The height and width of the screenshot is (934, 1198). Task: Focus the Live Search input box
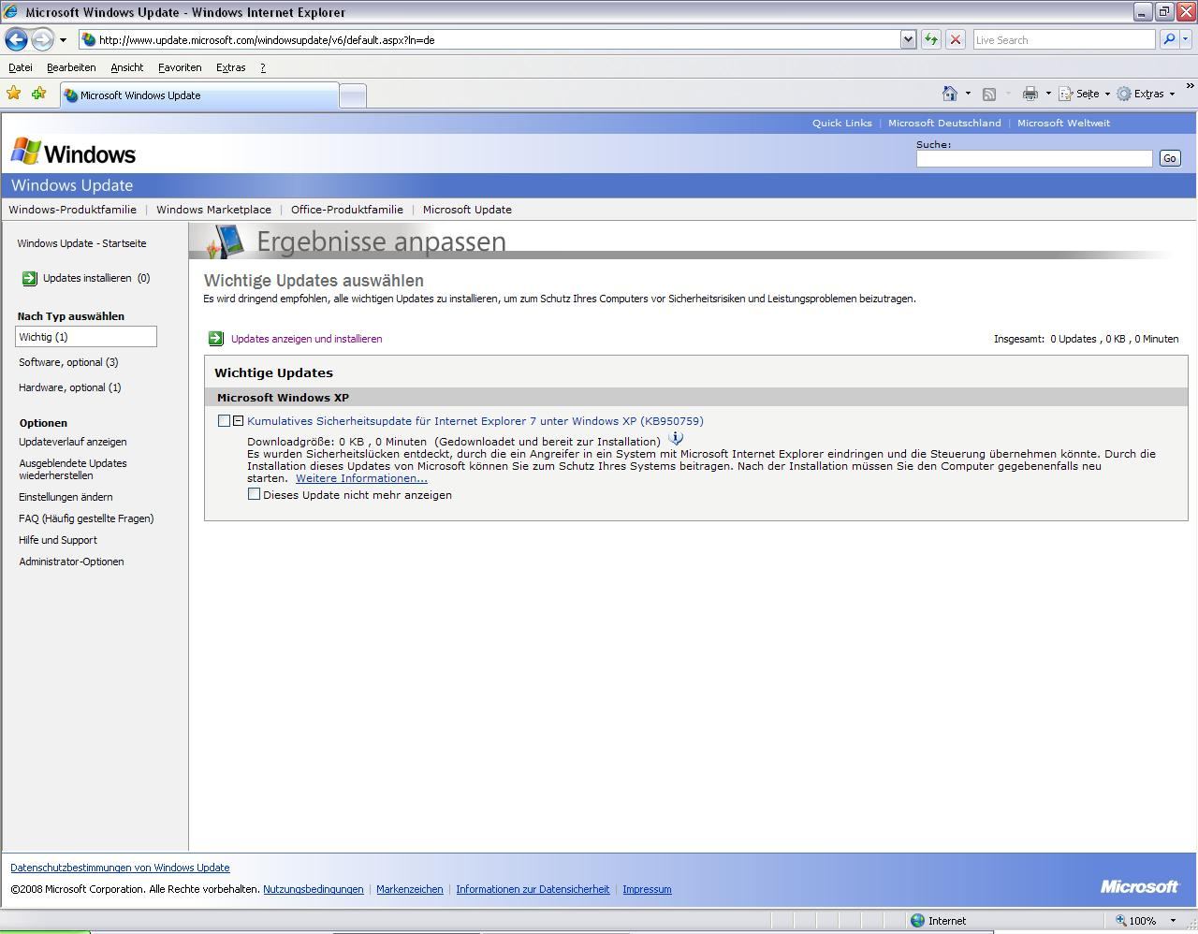[x=1063, y=39]
